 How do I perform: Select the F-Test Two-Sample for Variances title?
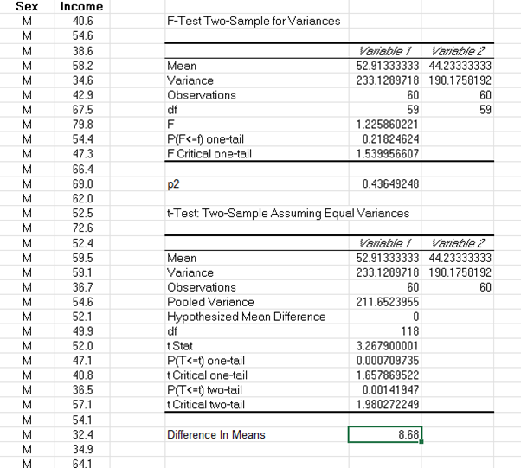click(x=254, y=21)
